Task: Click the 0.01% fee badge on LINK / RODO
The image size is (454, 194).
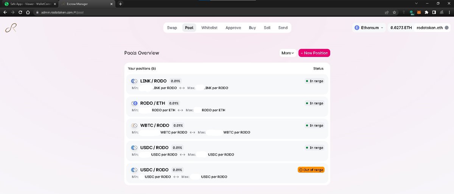Action: pyautogui.click(x=176, y=81)
